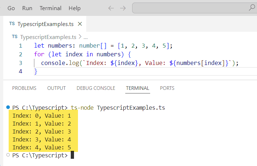The width and height of the screenshot is (257, 166).
Task: Click the TS icon in the breadcrumb
Action: point(14,36)
